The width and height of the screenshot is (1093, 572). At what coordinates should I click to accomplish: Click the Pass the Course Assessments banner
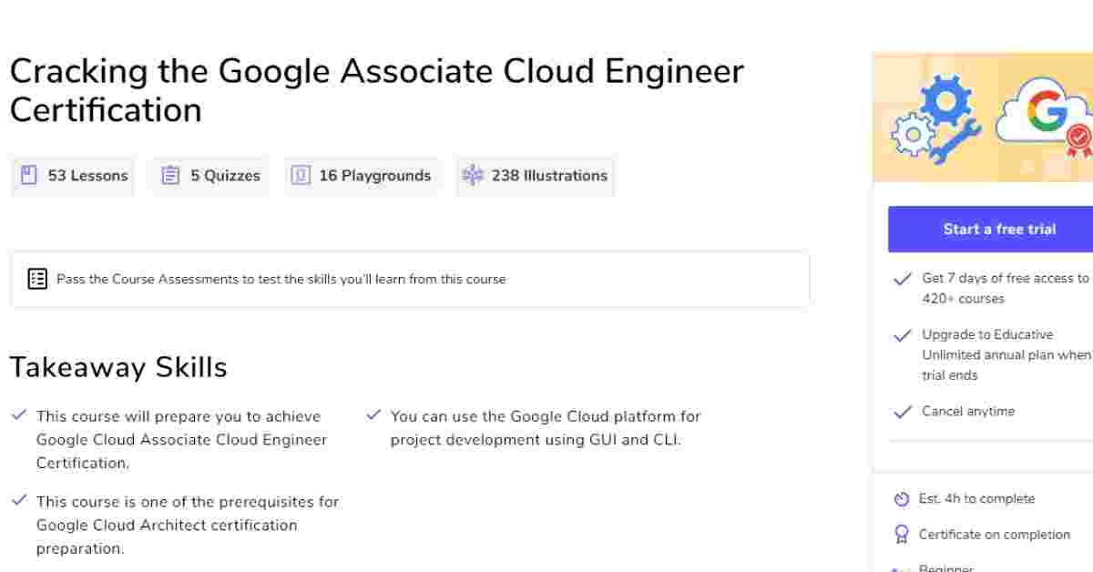409,279
